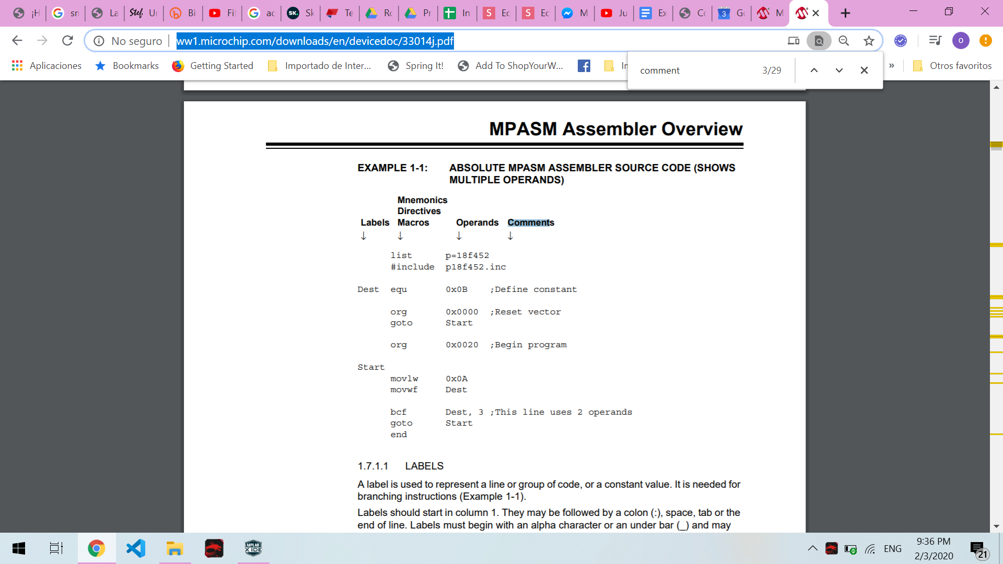The width and height of the screenshot is (1003, 564).
Task: Launch MPLAB X IDE from the taskbar
Action: click(253, 548)
